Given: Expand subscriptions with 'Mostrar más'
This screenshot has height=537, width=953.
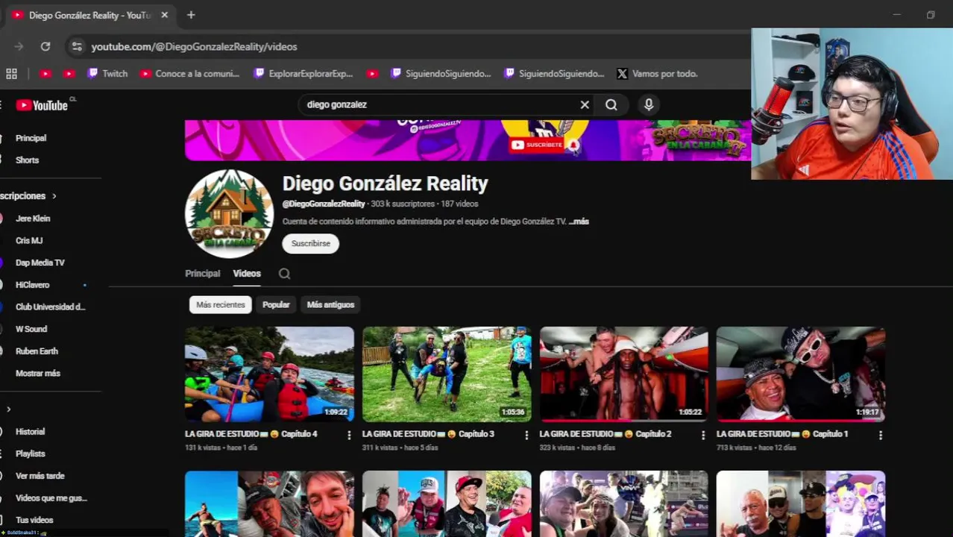Looking at the screenshot, I should pyautogui.click(x=38, y=373).
